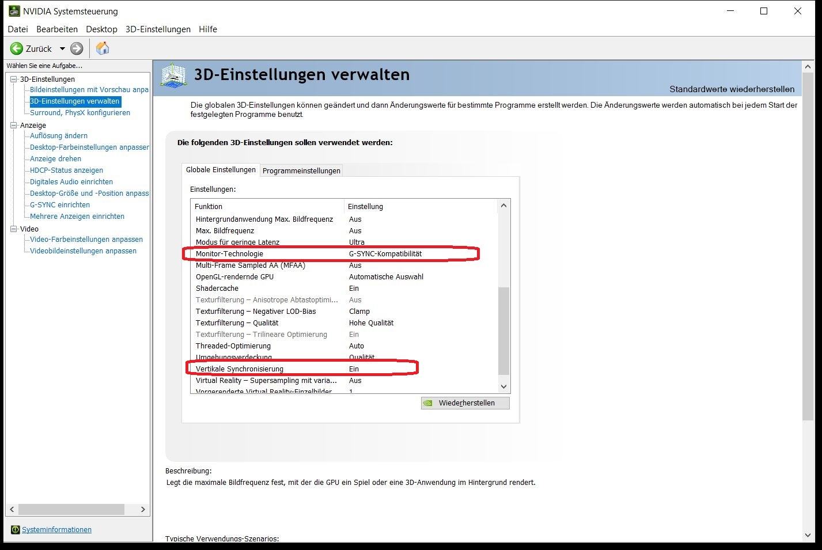Select the Max. Bildfrequenz row
This screenshot has height=550, width=822.
click(344, 231)
